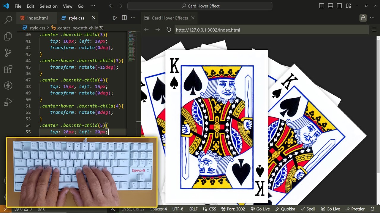Open the Extensions view

(x=8, y=70)
